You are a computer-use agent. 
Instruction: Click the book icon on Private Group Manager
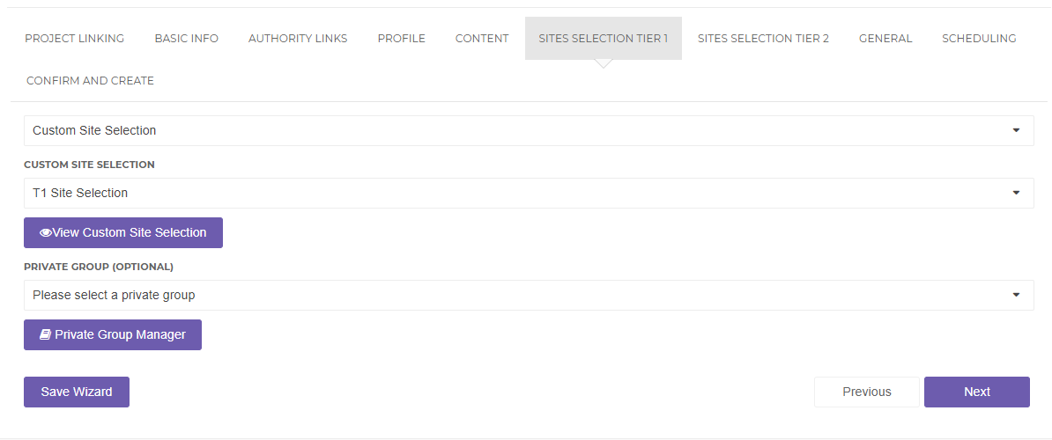(x=46, y=335)
